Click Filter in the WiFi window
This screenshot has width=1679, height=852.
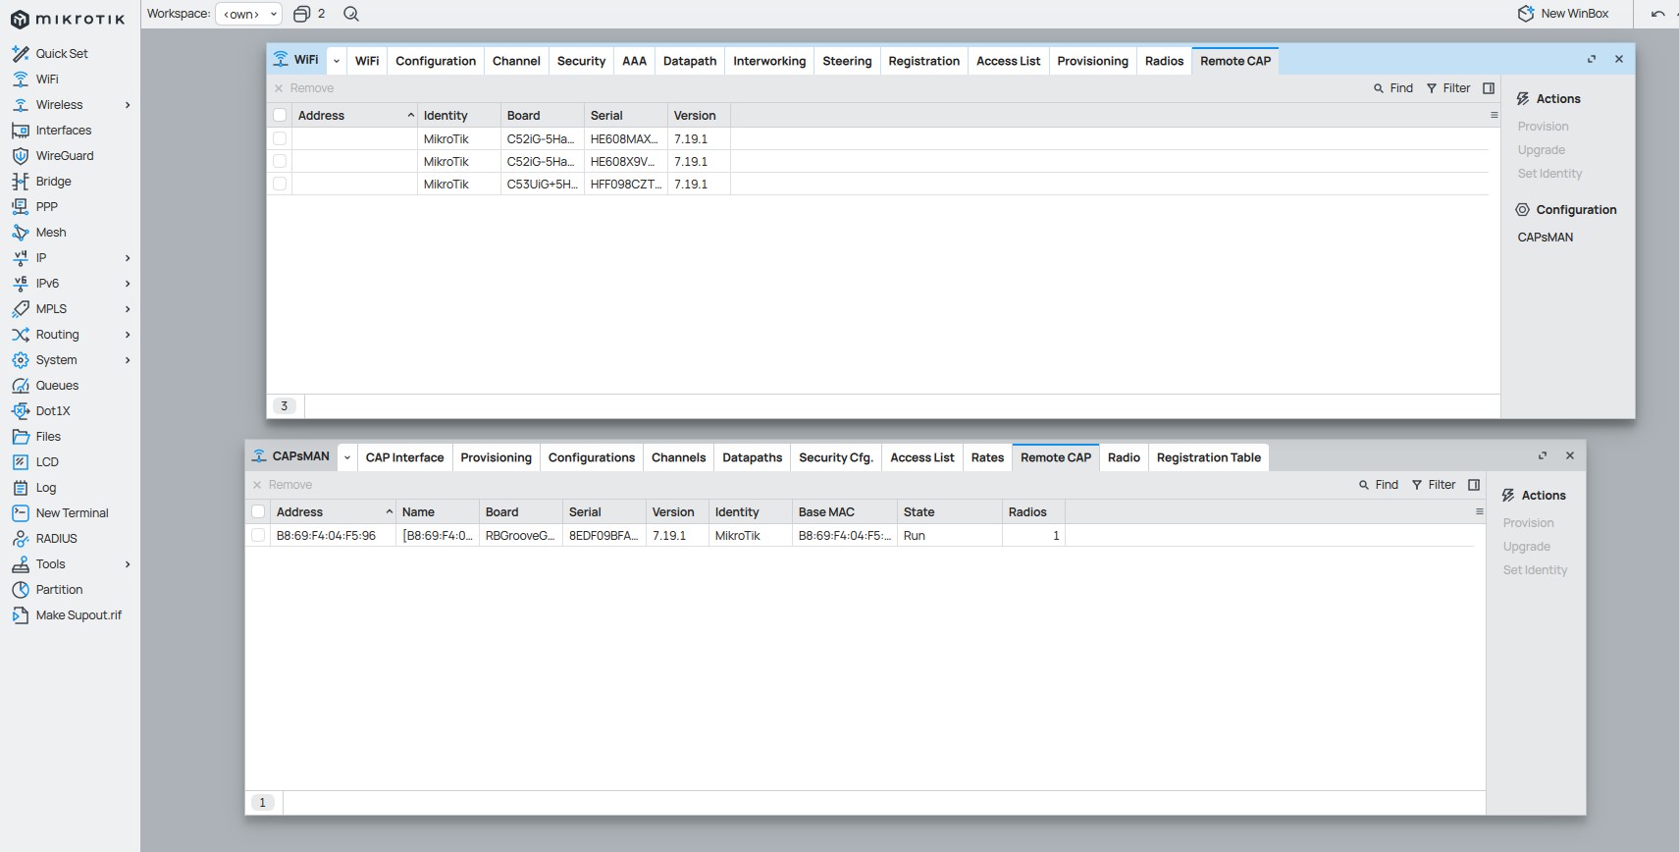coord(1448,88)
